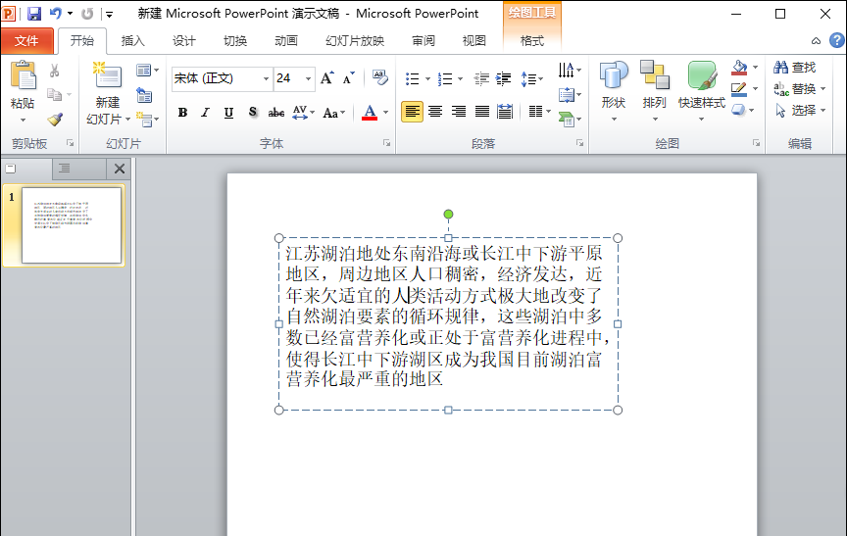Image resolution: width=847 pixels, height=536 pixels.
Task: Click the reset slide icon
Action: 145,95
